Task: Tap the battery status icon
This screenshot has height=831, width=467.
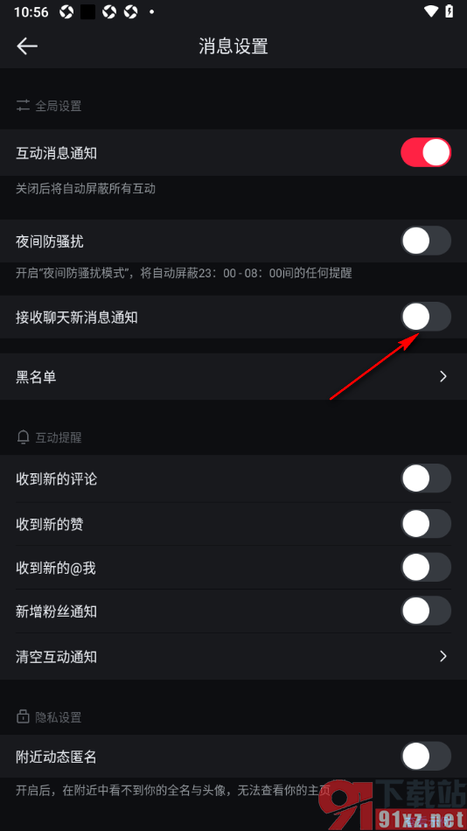Action: pos(450,11)
